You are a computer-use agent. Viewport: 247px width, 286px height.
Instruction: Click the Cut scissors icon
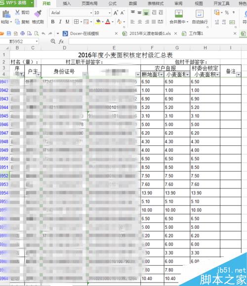(17, 12)
